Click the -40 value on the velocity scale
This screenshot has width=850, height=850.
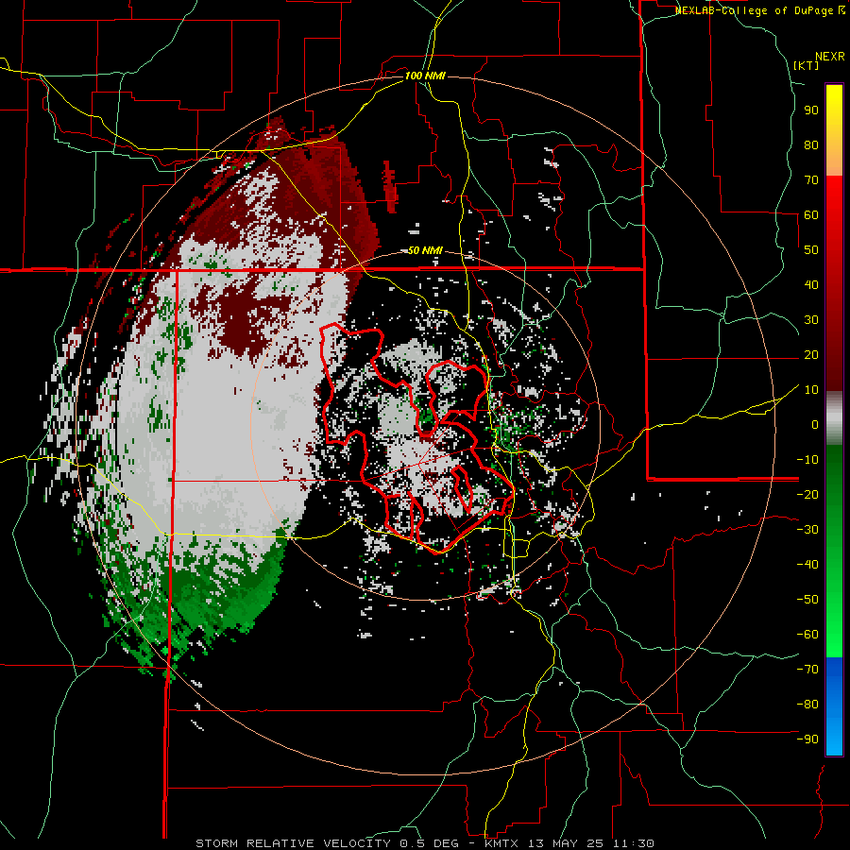pos(807,565)
